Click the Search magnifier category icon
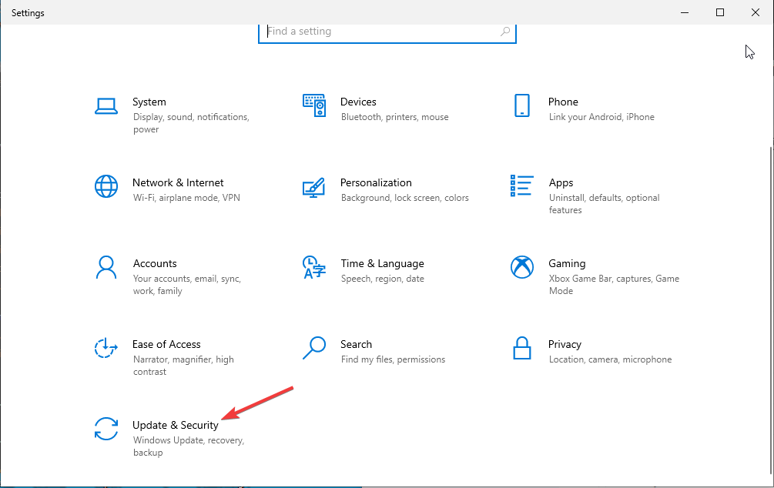 coord(313,348)
